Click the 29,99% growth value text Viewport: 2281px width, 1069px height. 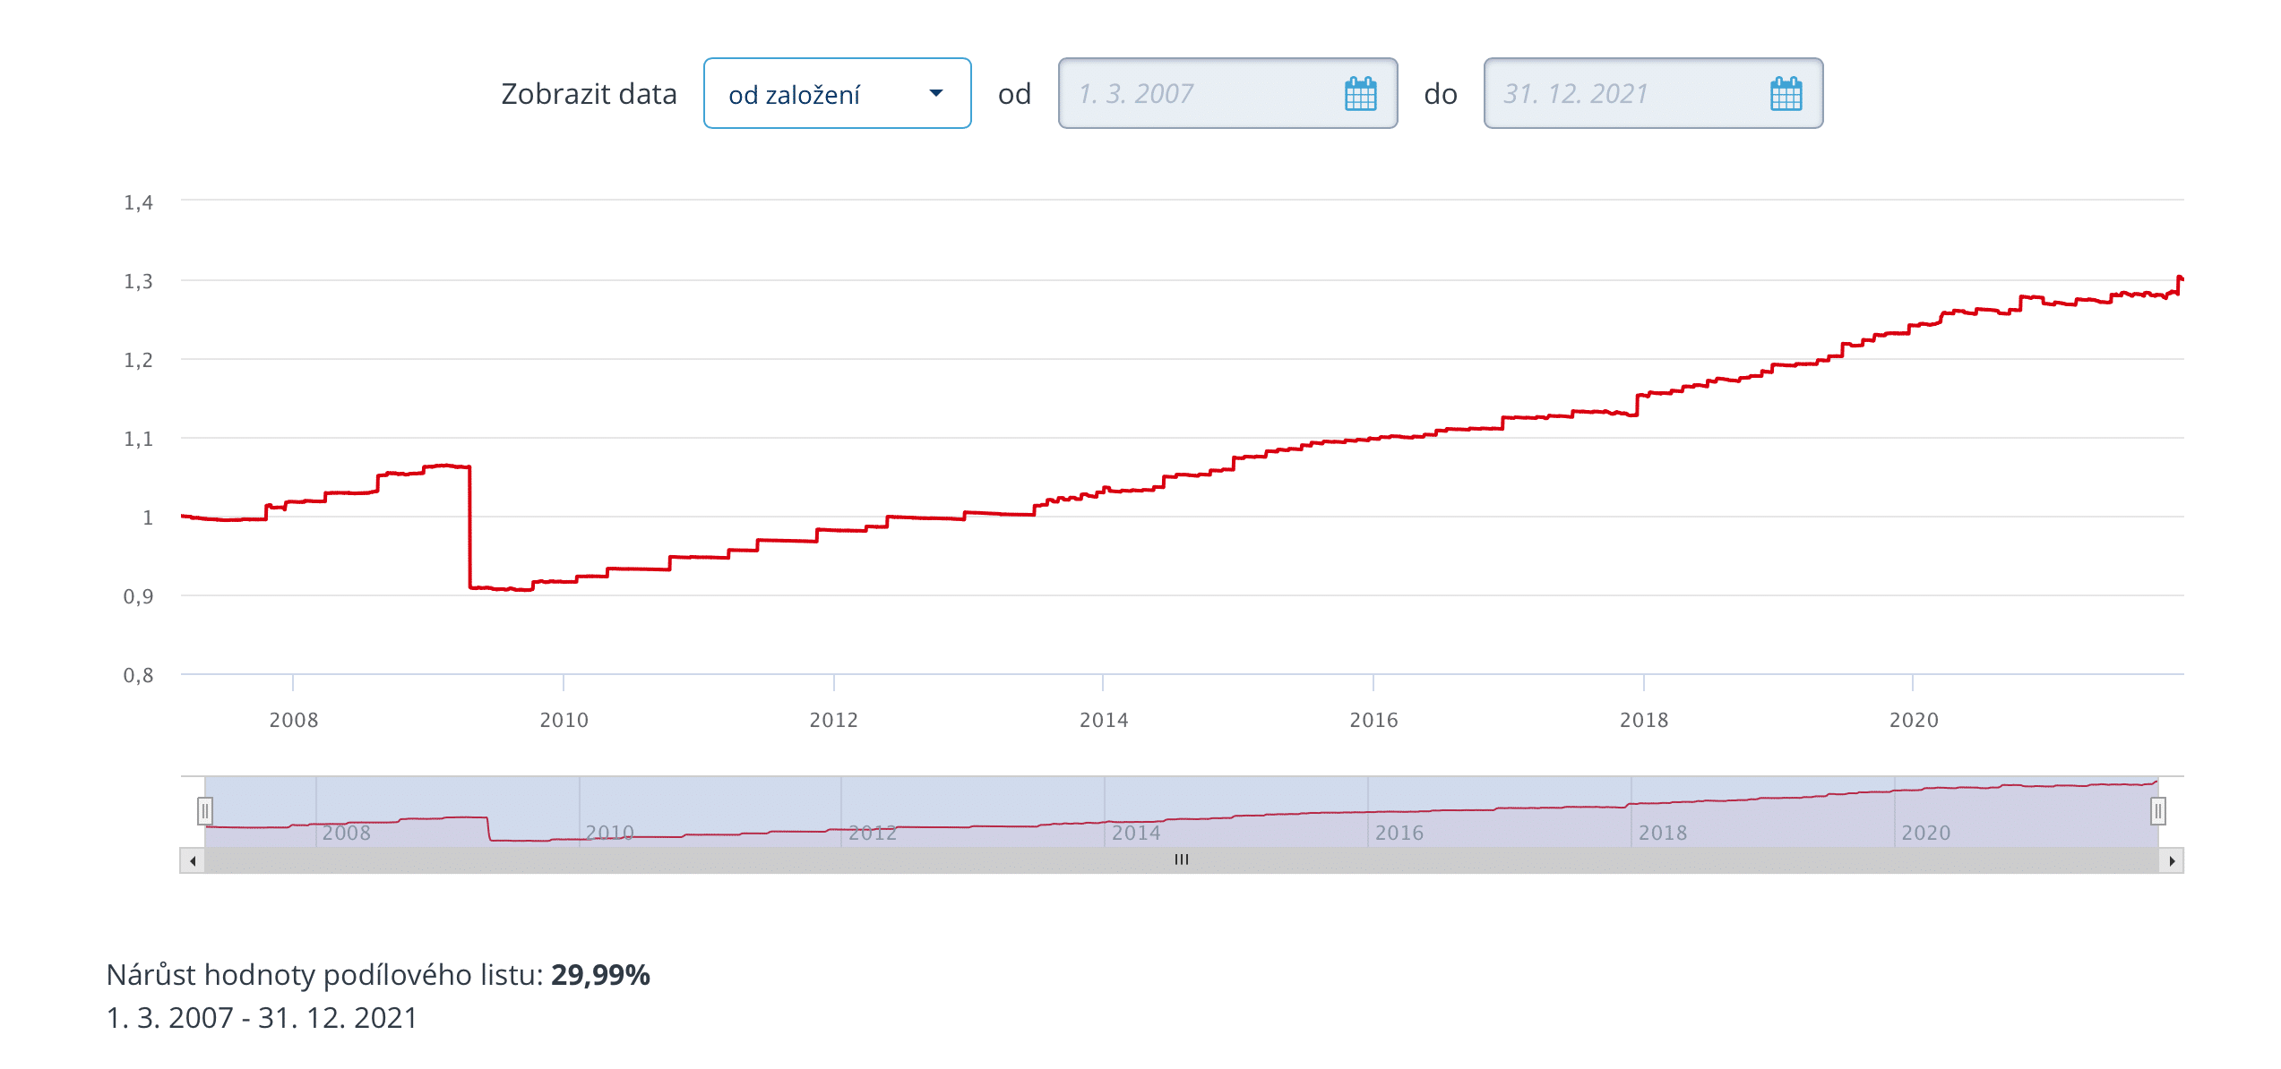[600, 974]
